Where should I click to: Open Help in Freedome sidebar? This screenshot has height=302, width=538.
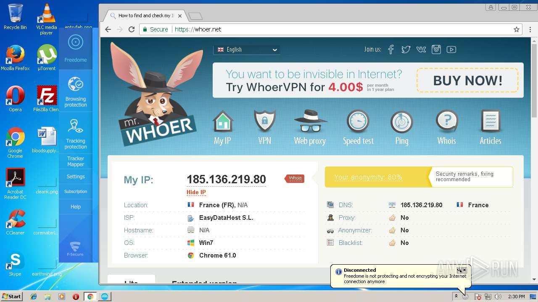76,207
